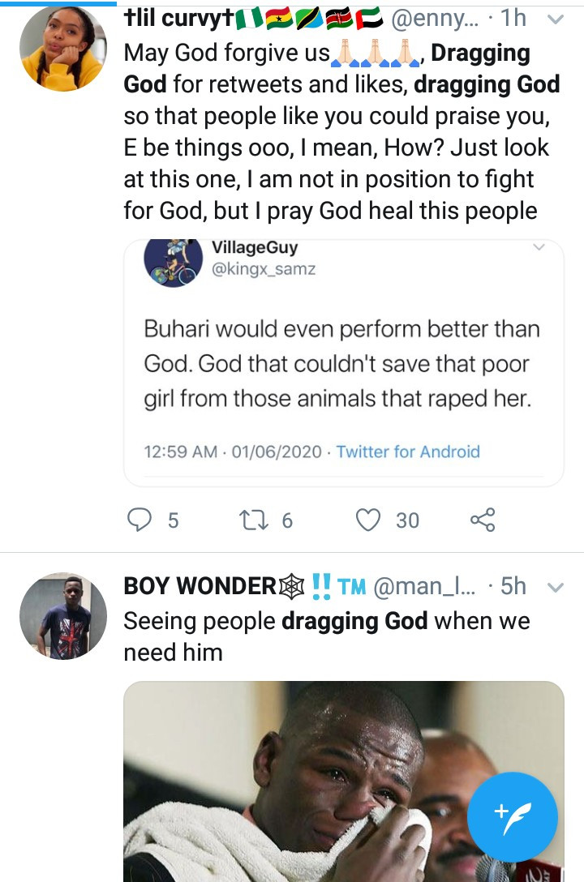Tap the @man_l... handle

click(x=423, y=586)
